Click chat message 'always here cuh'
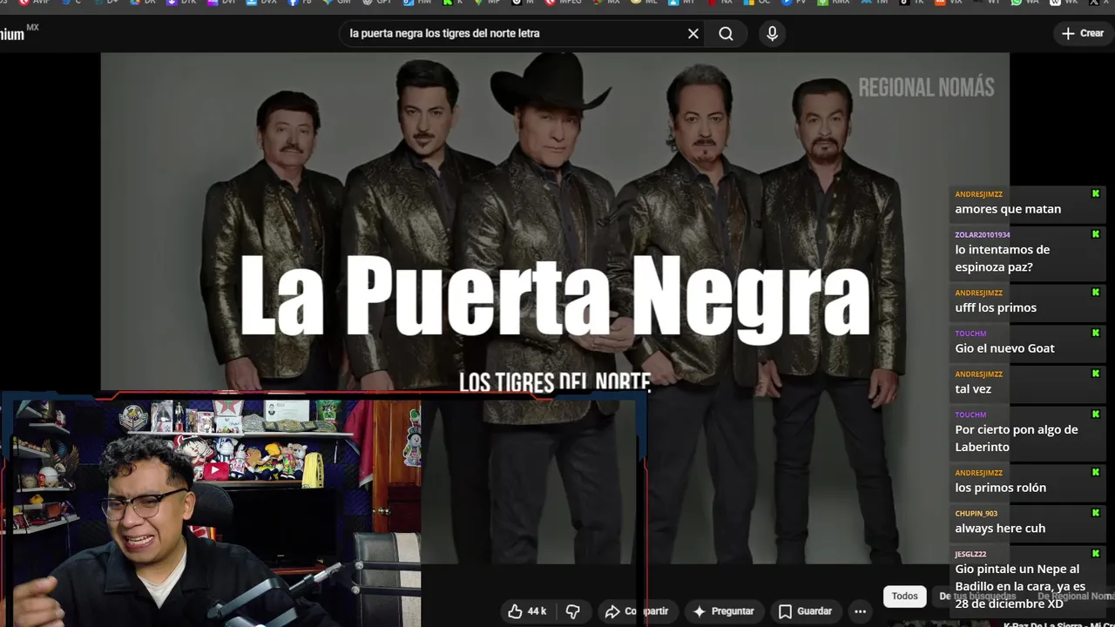Viewport: 1115px width, 627px height. click(x=1000, y=529)
